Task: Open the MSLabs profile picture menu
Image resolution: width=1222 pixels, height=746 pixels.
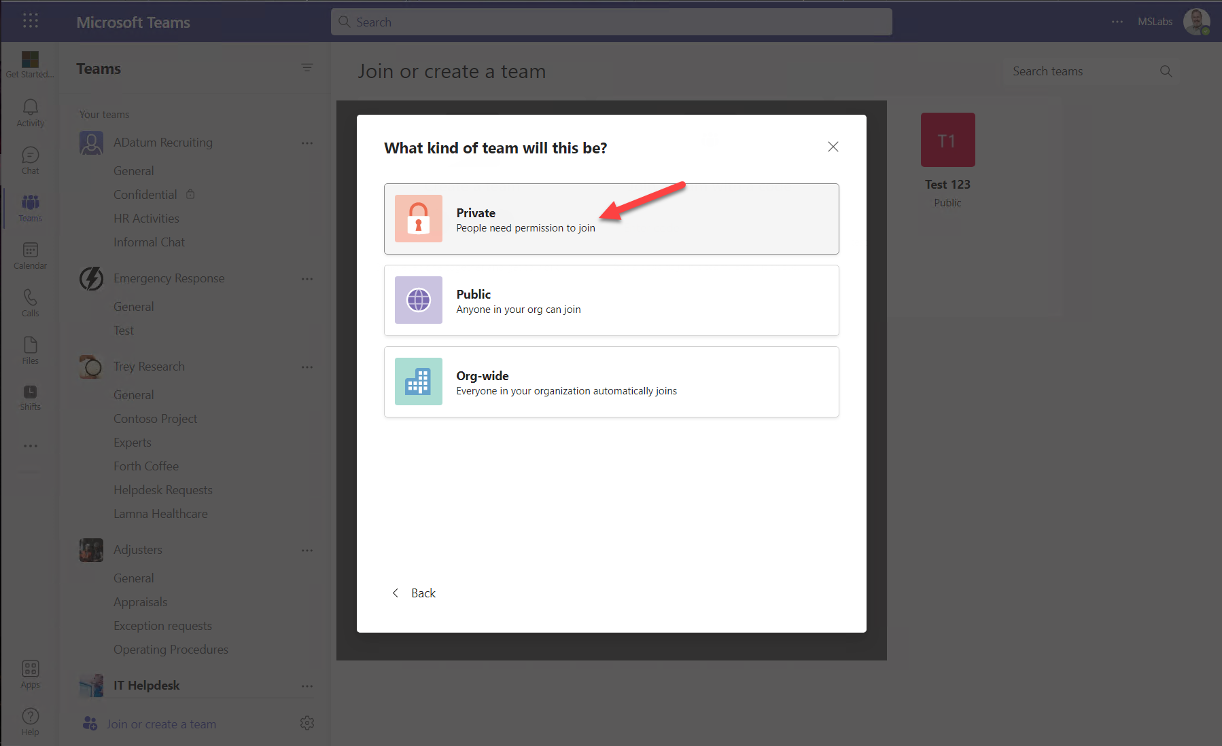Action: (1196, 22)
